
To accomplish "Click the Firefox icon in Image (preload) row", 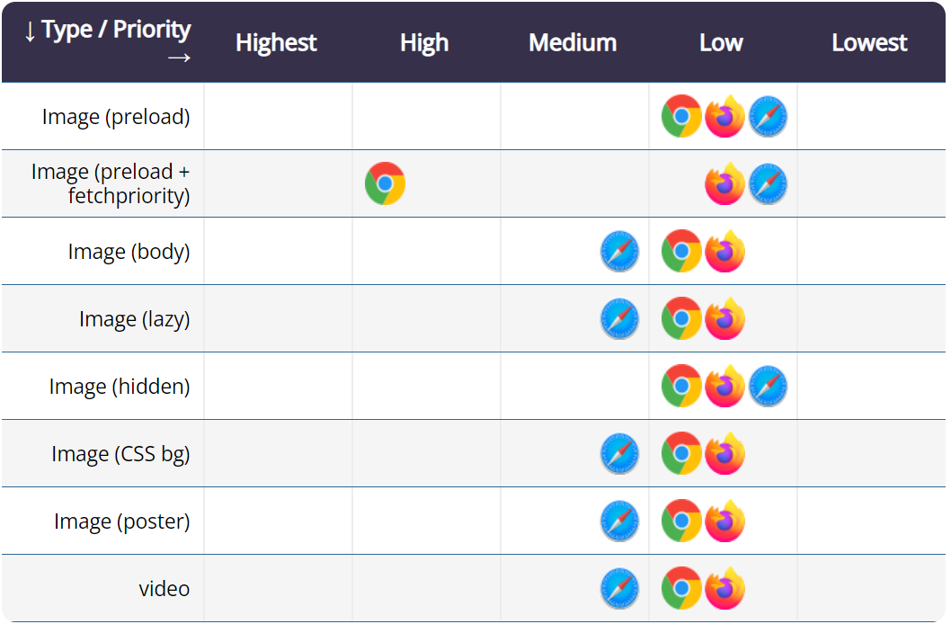I will [x=724, y=117].
